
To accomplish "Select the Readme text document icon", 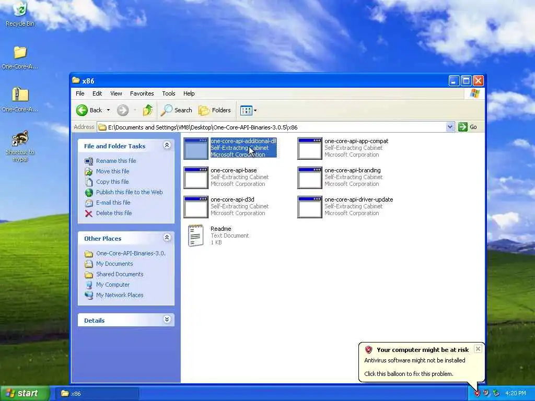I will pyautogui.click(x=196, y=235).
